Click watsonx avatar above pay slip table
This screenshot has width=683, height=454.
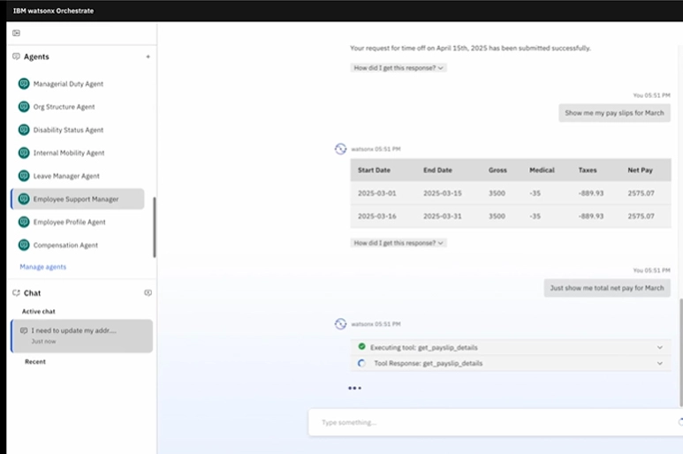click(341, 149)
